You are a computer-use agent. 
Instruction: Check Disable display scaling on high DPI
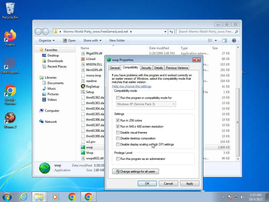pos(118,144)
